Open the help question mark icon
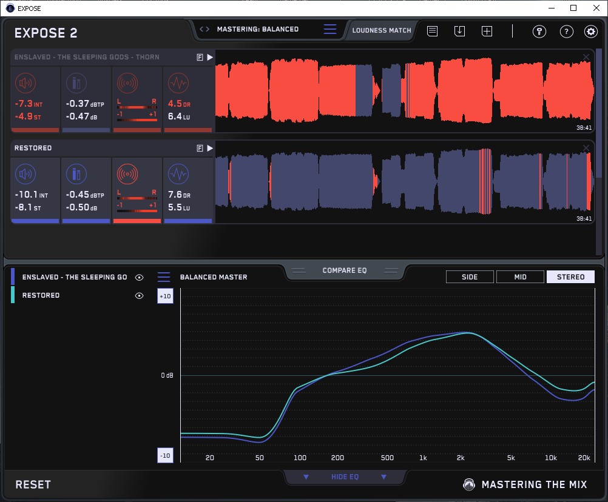The width and height of the screenshot is (608, 502). tap(567, 32)
